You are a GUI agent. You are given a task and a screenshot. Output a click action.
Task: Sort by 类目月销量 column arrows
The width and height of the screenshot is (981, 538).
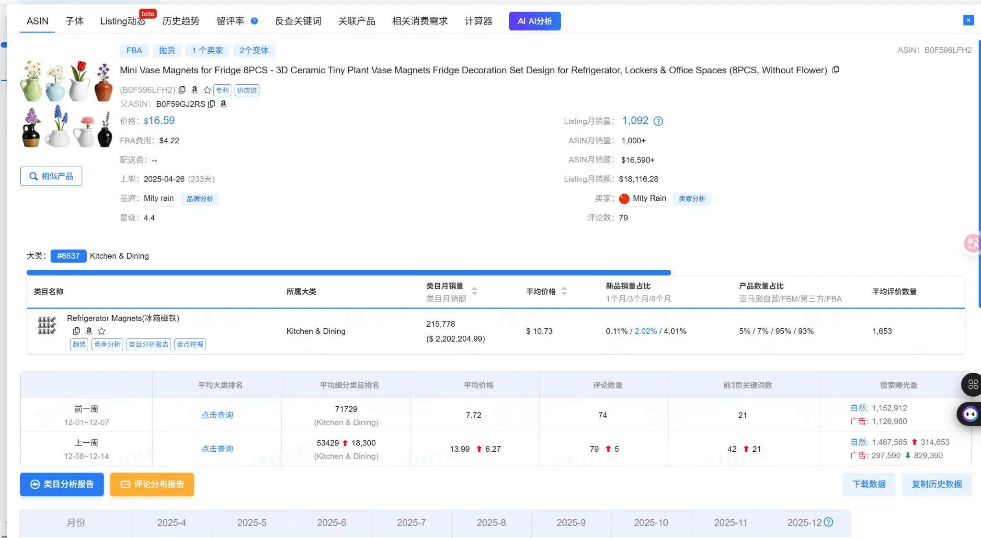pos(474,291)
